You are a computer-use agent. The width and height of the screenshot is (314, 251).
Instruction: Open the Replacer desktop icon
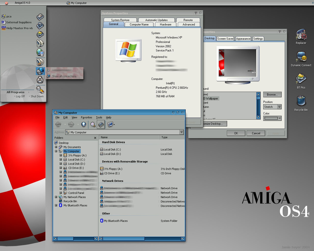pyautogui.click(x=301, y=36)
